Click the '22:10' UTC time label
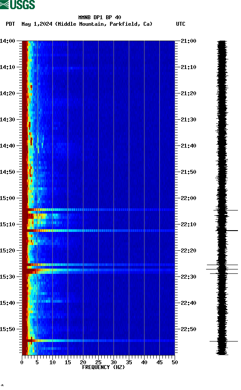241x390 pixels. [189, 224]
